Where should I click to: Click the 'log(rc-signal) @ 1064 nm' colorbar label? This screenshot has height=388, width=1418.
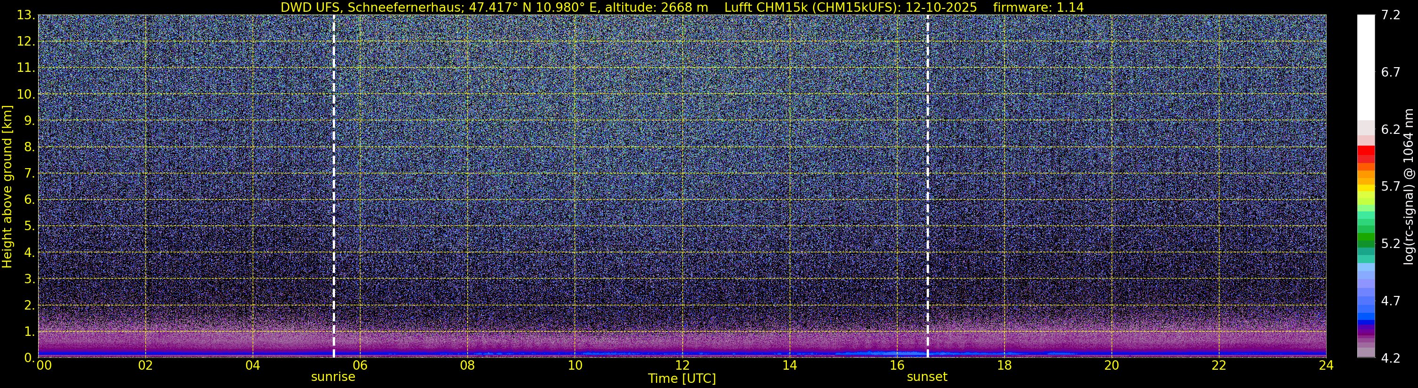click(1409, 186)
